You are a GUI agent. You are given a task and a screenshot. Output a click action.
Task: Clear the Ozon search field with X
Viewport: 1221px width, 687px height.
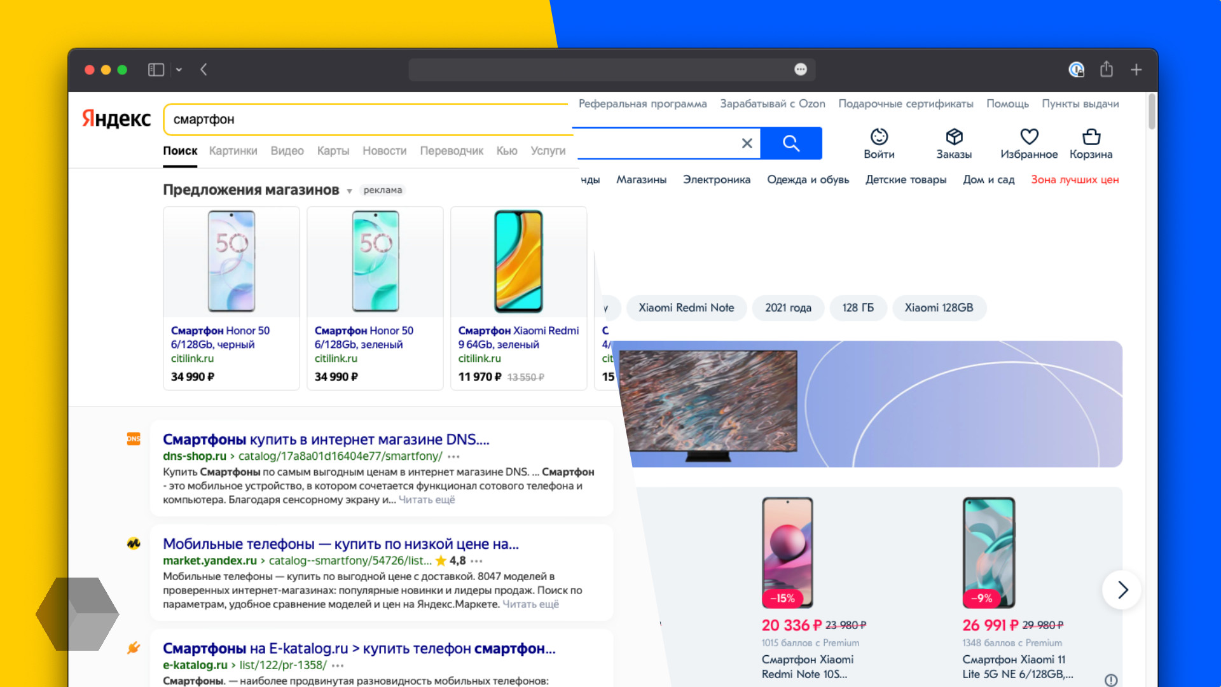(x=747, y=144)
